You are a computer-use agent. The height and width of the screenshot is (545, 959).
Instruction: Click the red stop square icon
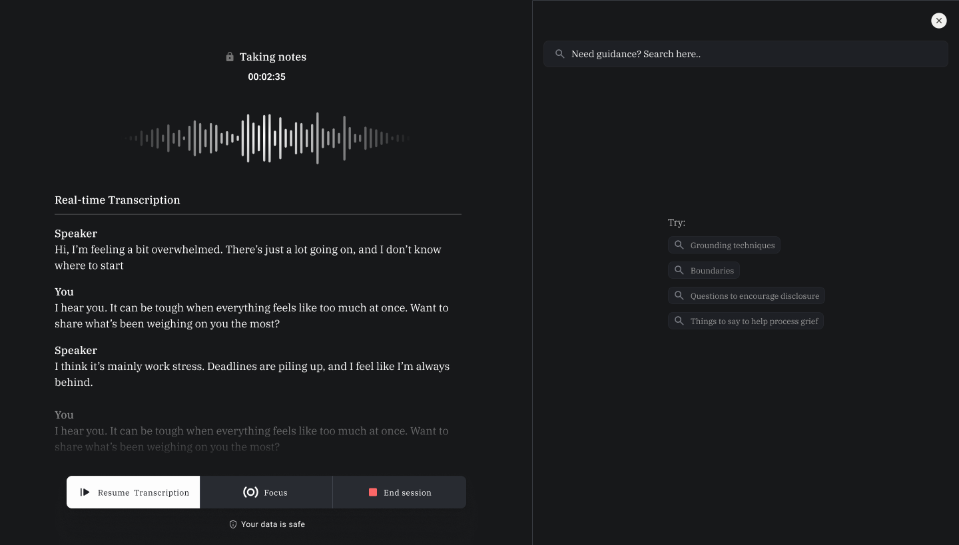click(373, 492)
